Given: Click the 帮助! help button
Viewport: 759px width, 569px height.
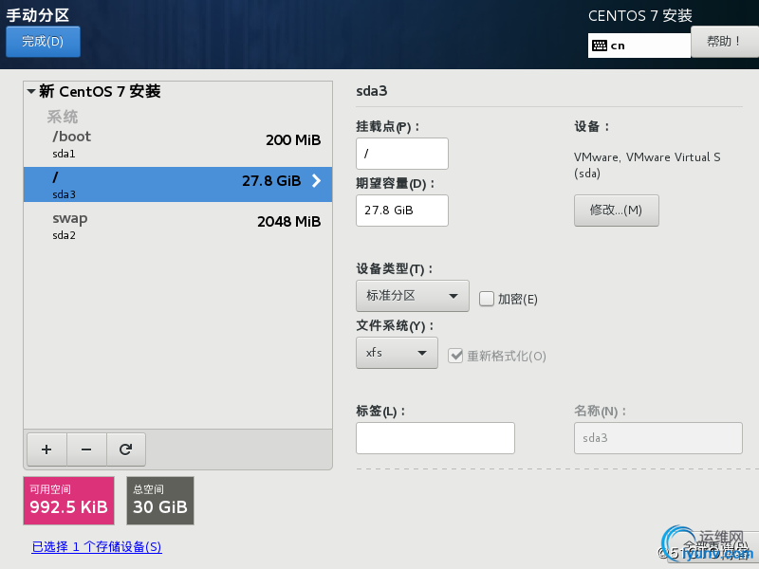Looking at the screenshot, I should point(725,42).
